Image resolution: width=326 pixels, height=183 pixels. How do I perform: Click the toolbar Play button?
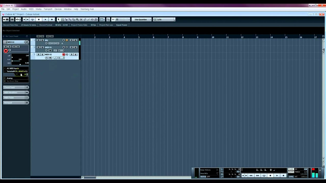[45, 19]
